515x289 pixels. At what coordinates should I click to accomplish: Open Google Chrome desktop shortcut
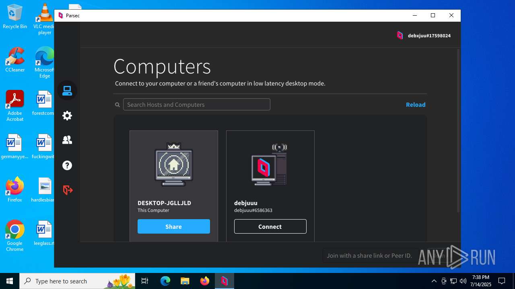tap(15, 236)
